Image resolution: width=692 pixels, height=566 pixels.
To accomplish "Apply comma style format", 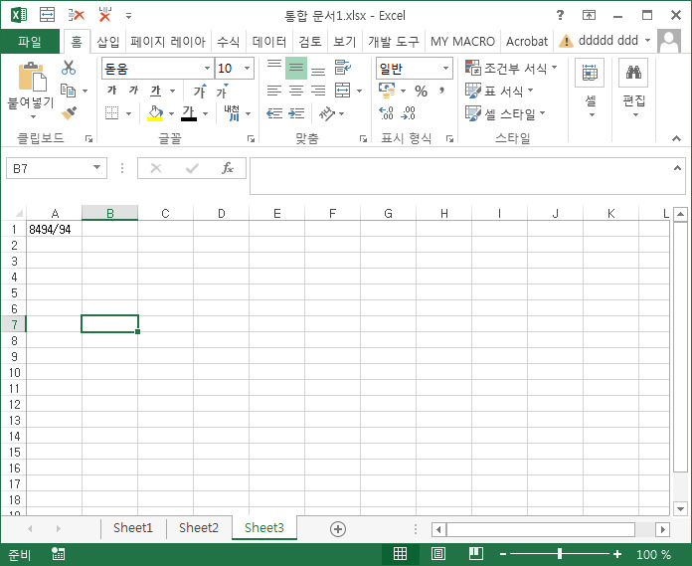I will tap(441, 91).
